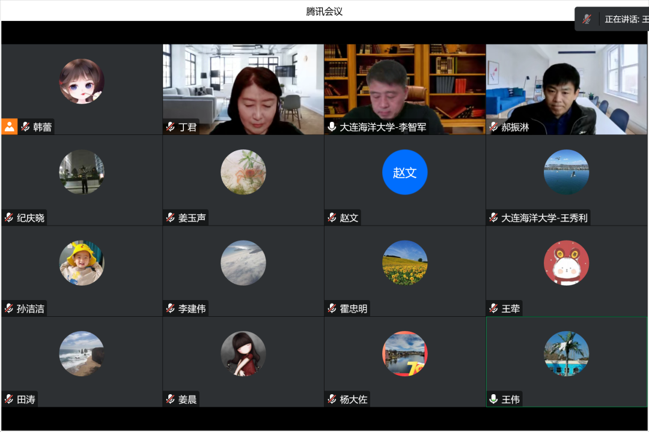Select 韩蕾's anime girl avatar
The height and width of the screenshot is (432, 649).
click(82, 81)
